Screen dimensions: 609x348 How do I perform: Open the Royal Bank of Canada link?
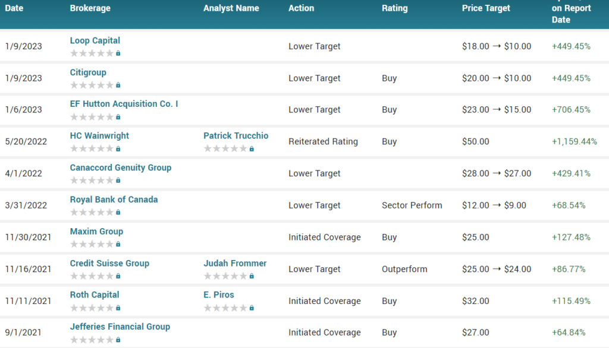click(x=114, y=200)
